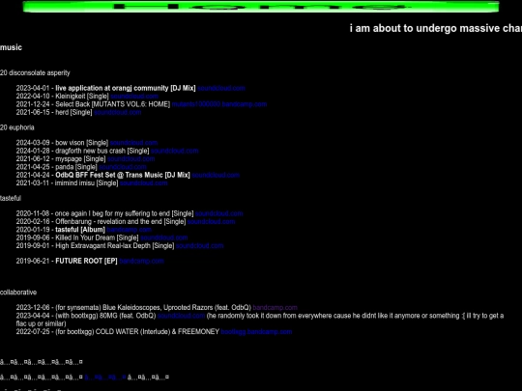Click the '2020-01-19 - tasteful [Album]' entry text
Screen dimensions: 522x391
click(61, 230)
